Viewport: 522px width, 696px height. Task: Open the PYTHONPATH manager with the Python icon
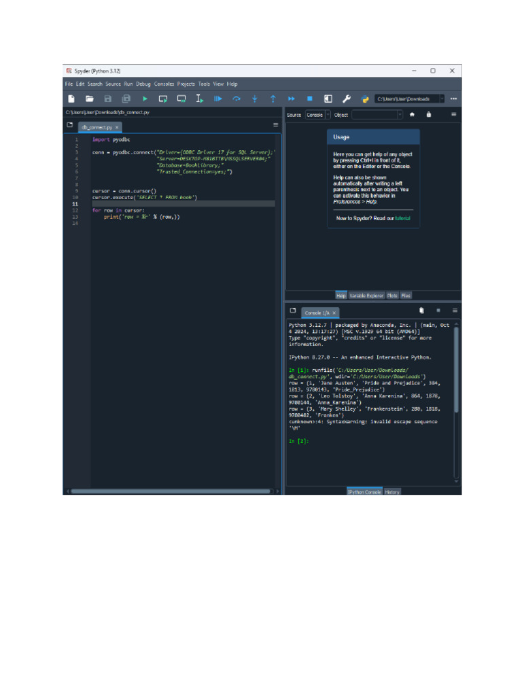coord(365,99)
